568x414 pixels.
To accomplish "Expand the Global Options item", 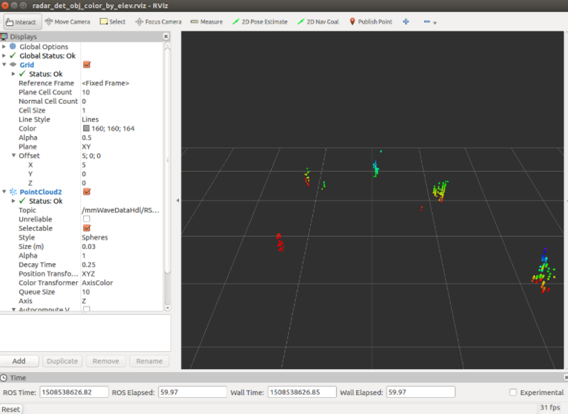I will pos(5,46).
